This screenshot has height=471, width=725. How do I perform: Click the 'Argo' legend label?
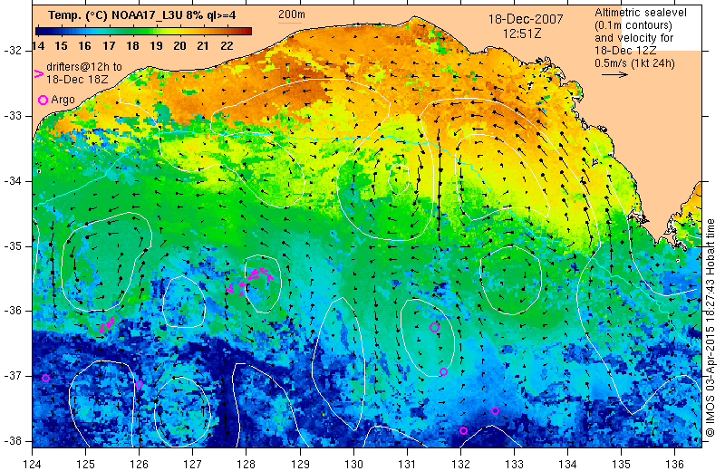pyautogui.click(x=63, y=100)
